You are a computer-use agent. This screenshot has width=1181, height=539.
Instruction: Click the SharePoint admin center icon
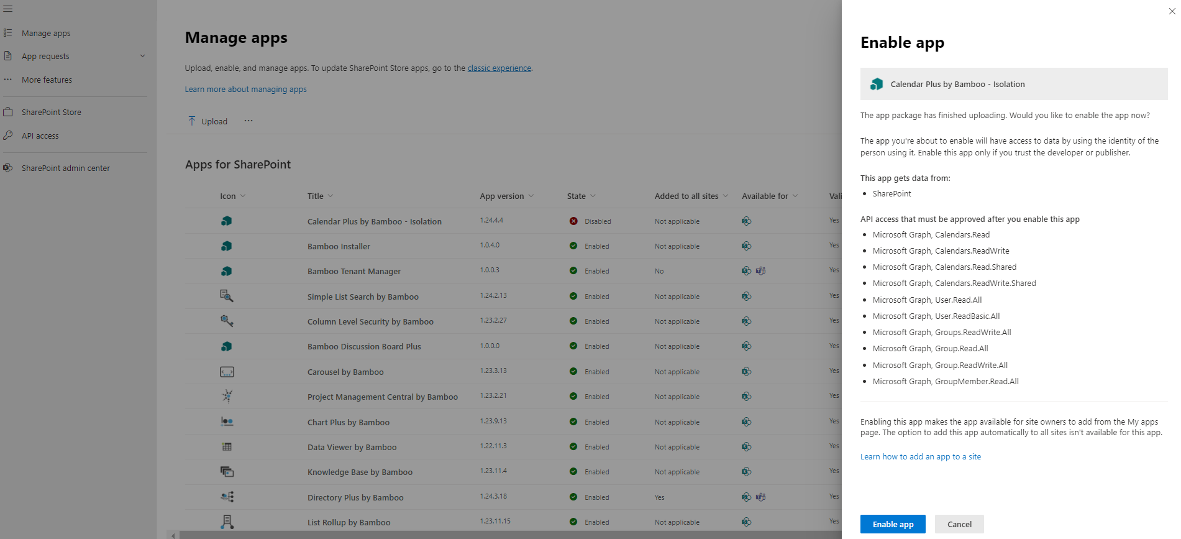tap(8, 168)
